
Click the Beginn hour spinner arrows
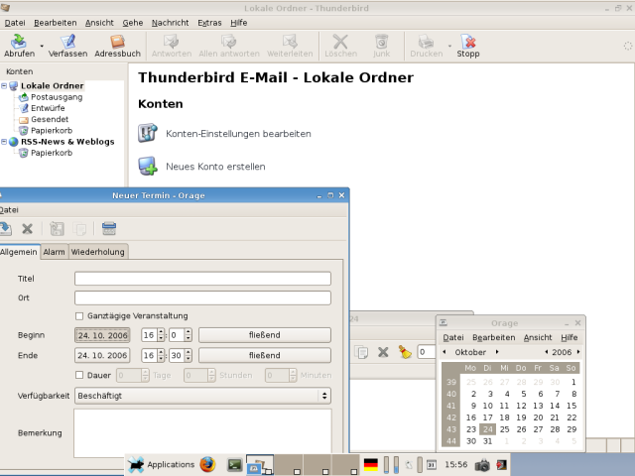(x=161, y=335)
